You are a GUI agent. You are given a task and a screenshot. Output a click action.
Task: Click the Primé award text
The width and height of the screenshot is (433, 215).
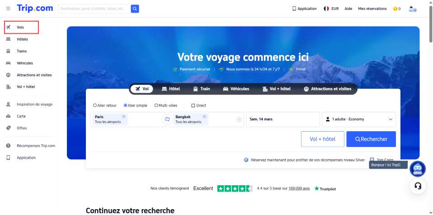(x=301, y=69)
